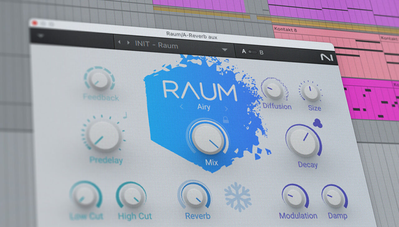Load previous preset using left arrow

119,42
